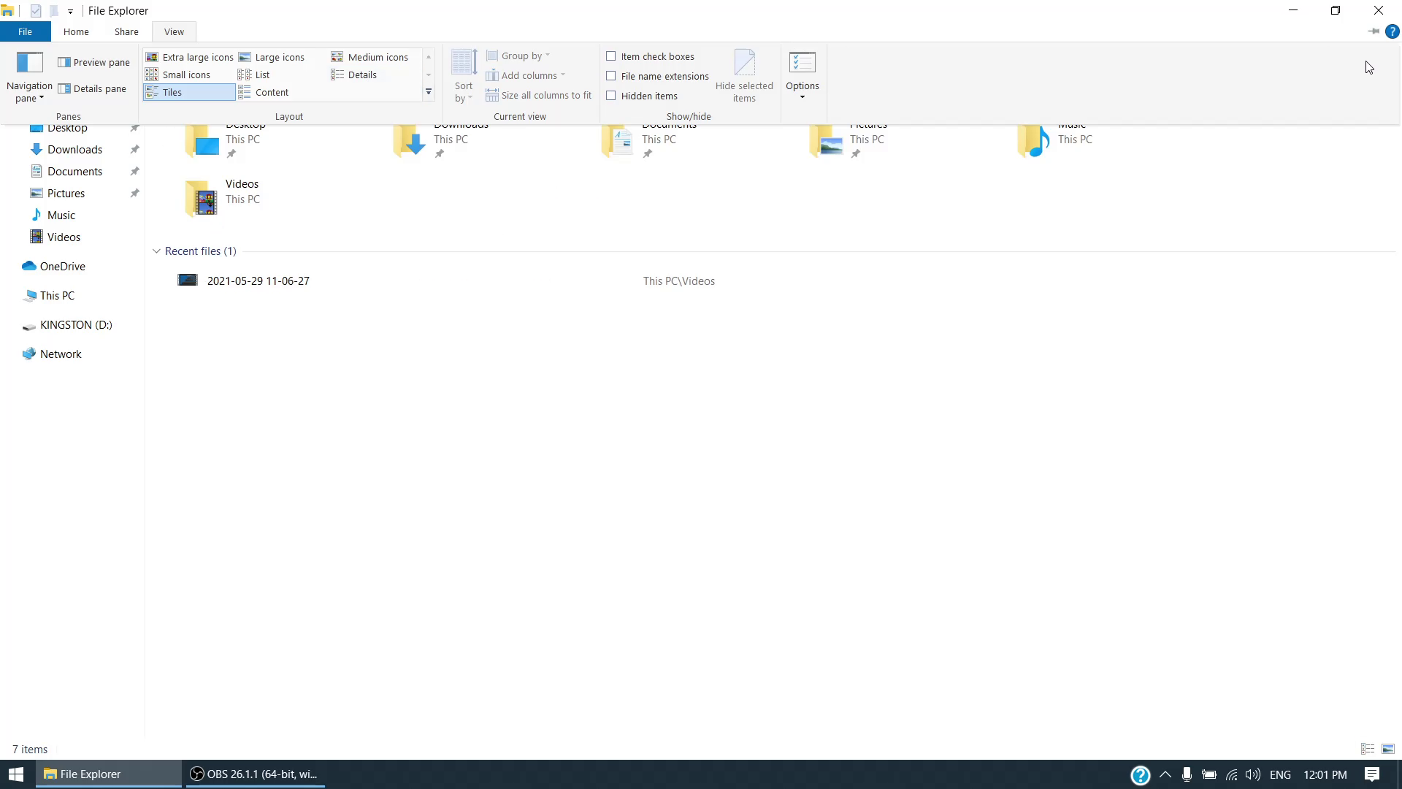Click the help question mark icon
The image size is (1402, 789).
[1392, 31]
